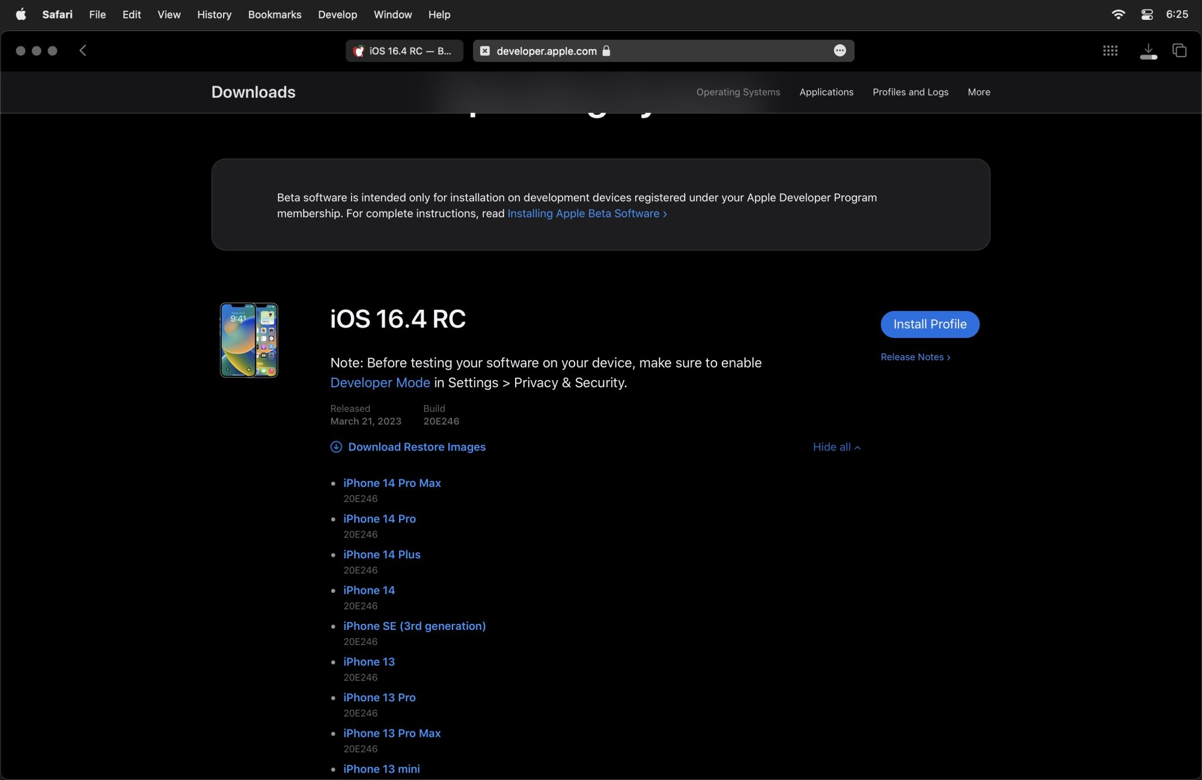This screenshot has width=1202, height=780.
Task: Go to Profiles and Logs section
Action: pyautogui.click(x=910, y=92)
